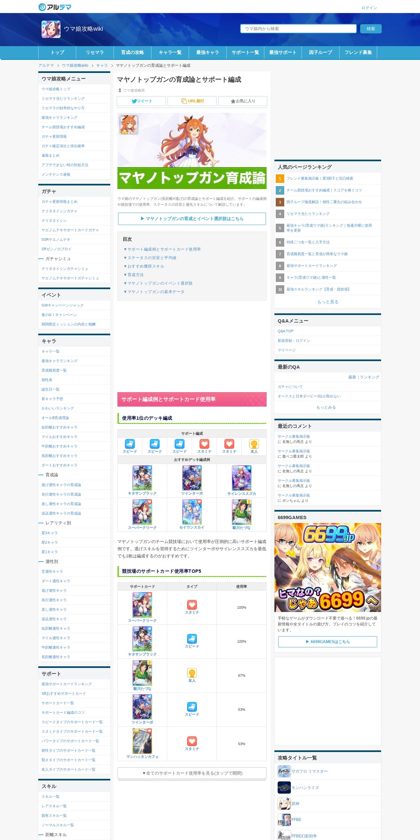Image resolution: width=420 pixels, height=840 pixels.
Task: Open サガフロ リマスター game icon
Action: (x=284, y=771)
